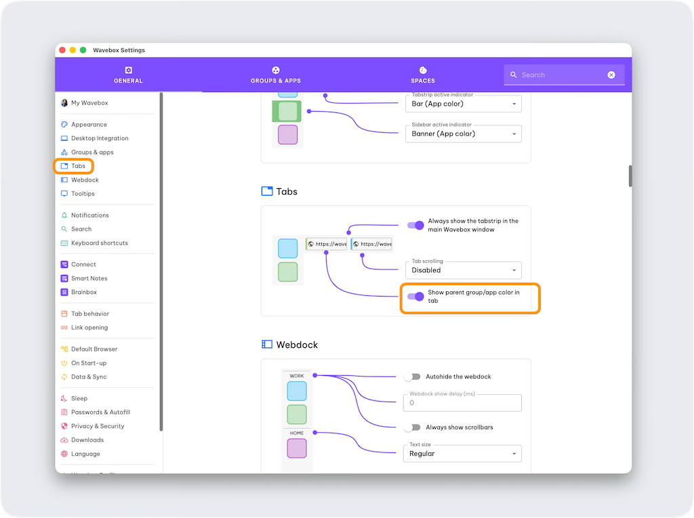Click the Sleep moon icon

(64, 399)
